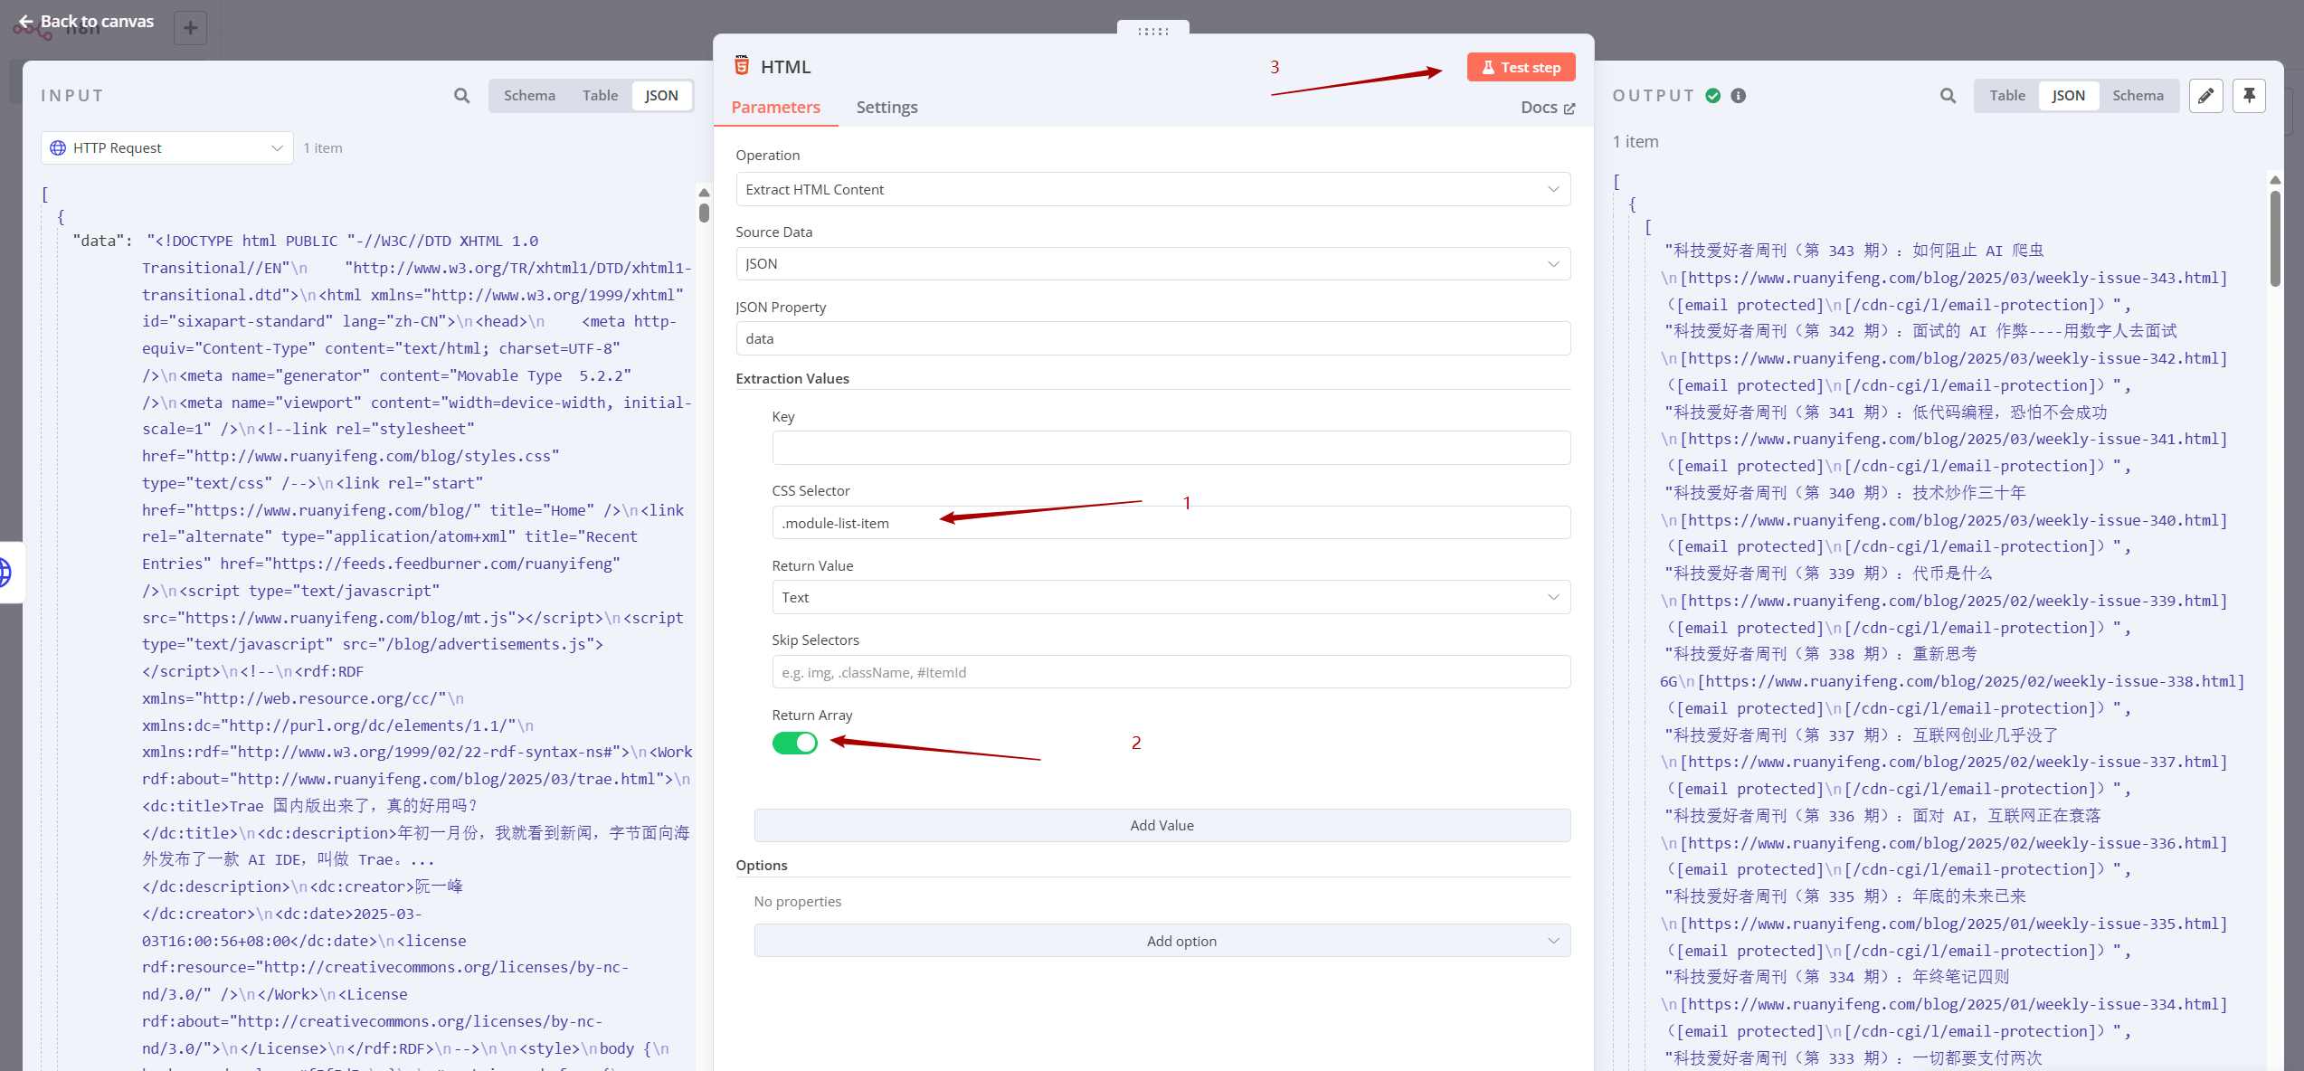Image resolution: width=2304 pixels, height=1071 pixels.
Task: Switch output view to Table
Action: pyautogui.click(x=2006, y=96)
